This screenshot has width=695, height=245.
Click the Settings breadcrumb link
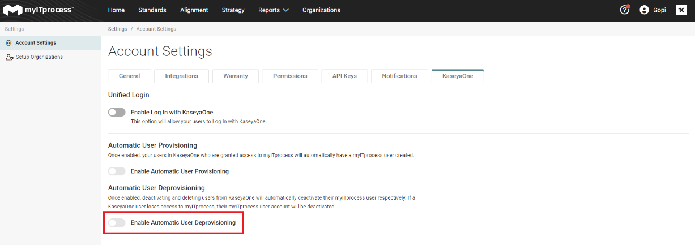pos(117,29)
